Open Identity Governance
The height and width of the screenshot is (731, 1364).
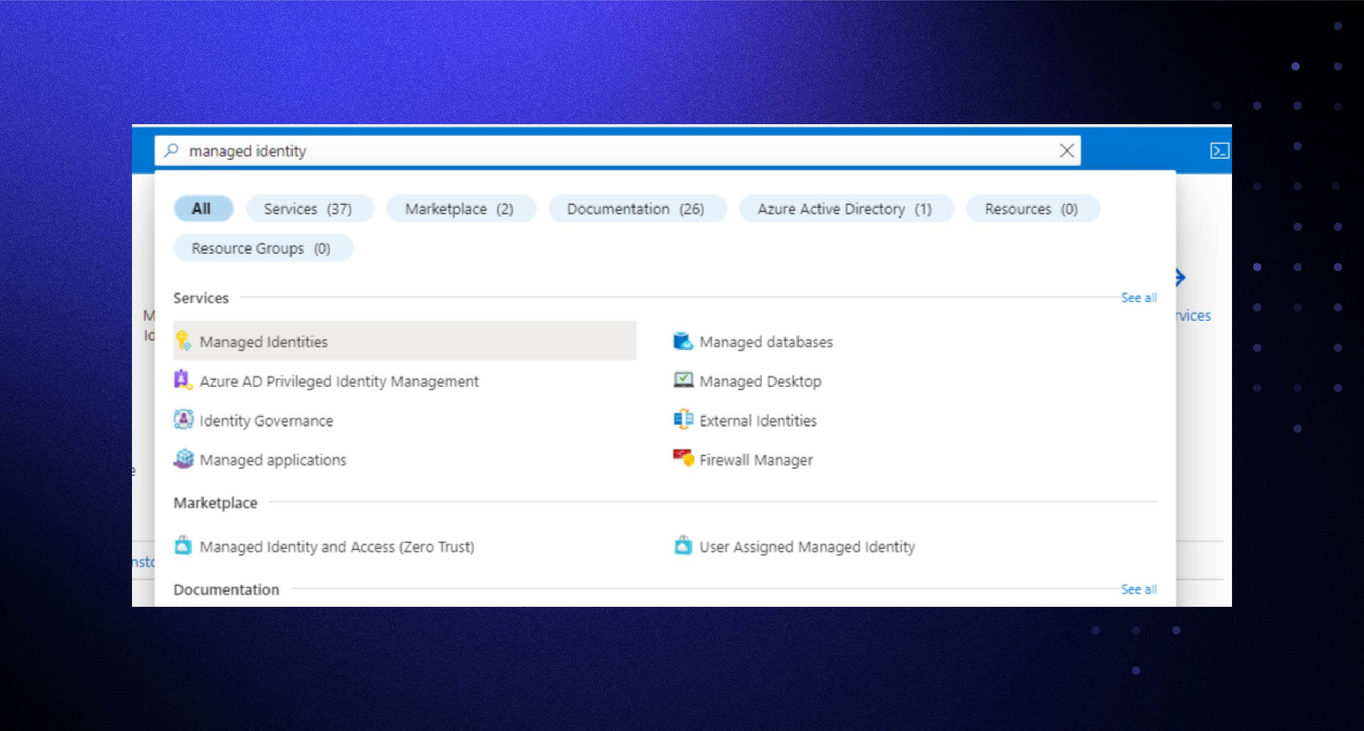(x=267, y=420)
